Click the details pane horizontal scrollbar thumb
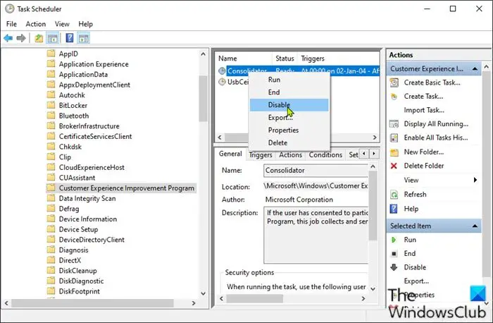The height and width of the screenshot is (323, 493). coord(254,298)
